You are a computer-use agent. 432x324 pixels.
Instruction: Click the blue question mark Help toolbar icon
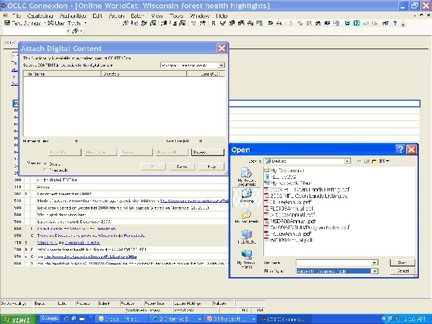pos(395,23)
